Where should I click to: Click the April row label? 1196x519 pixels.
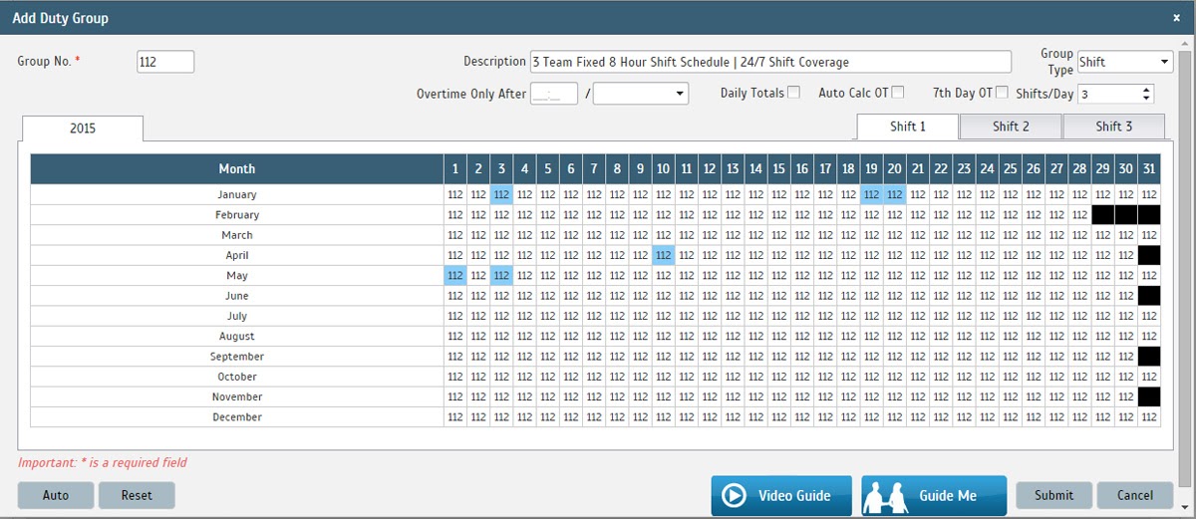coord(237,256)
